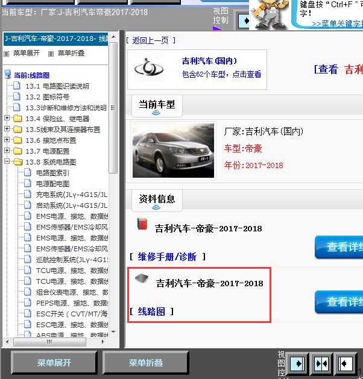Open 巡航控制系统(JLγ-4G15 entry

tap(72, 260)
